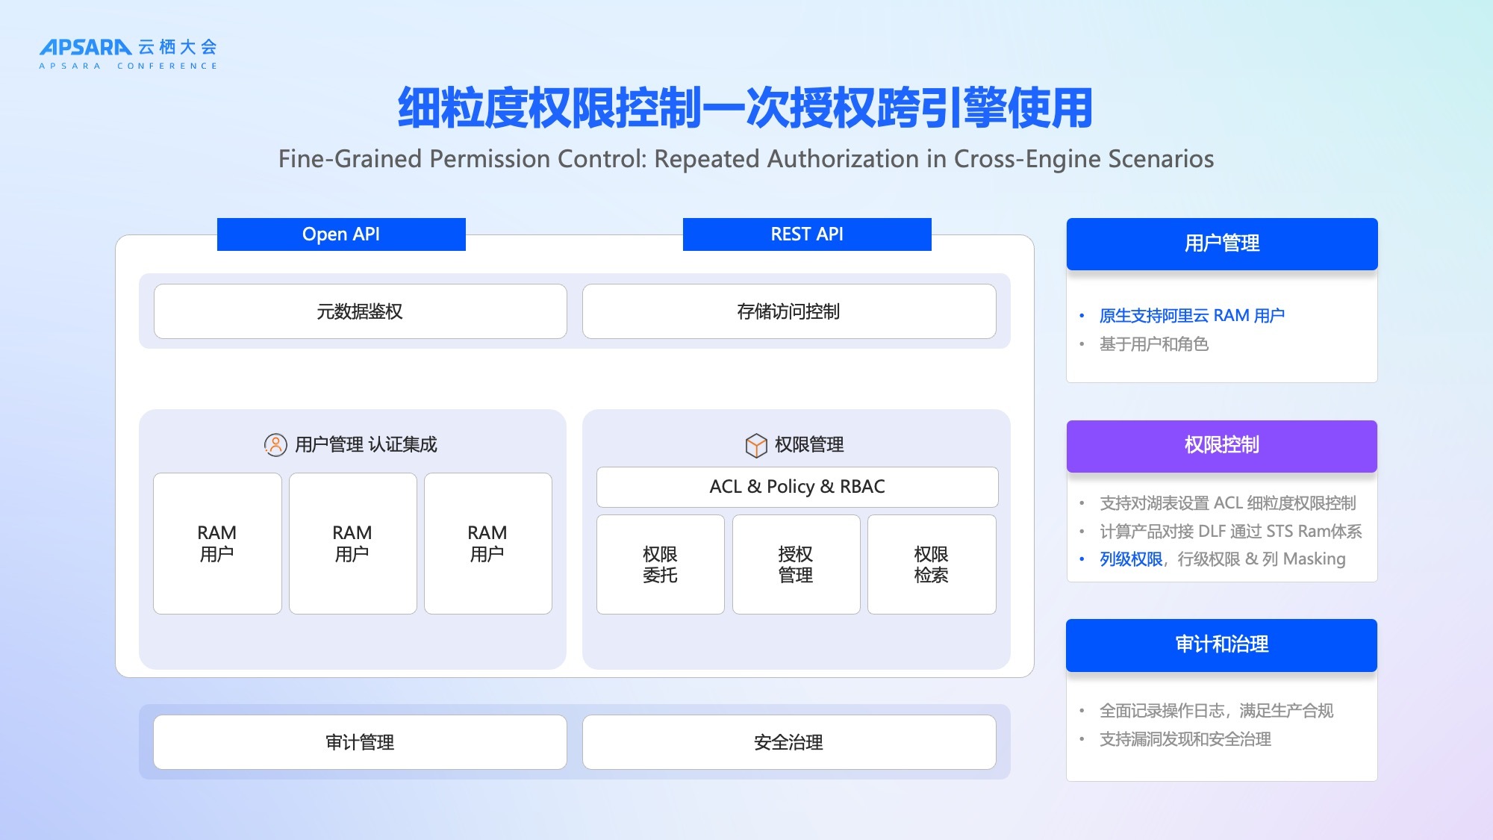This screenshot has height=840, width=1493.
Task: Click the blue 用户管理 header
Action: coord(1221,244)
